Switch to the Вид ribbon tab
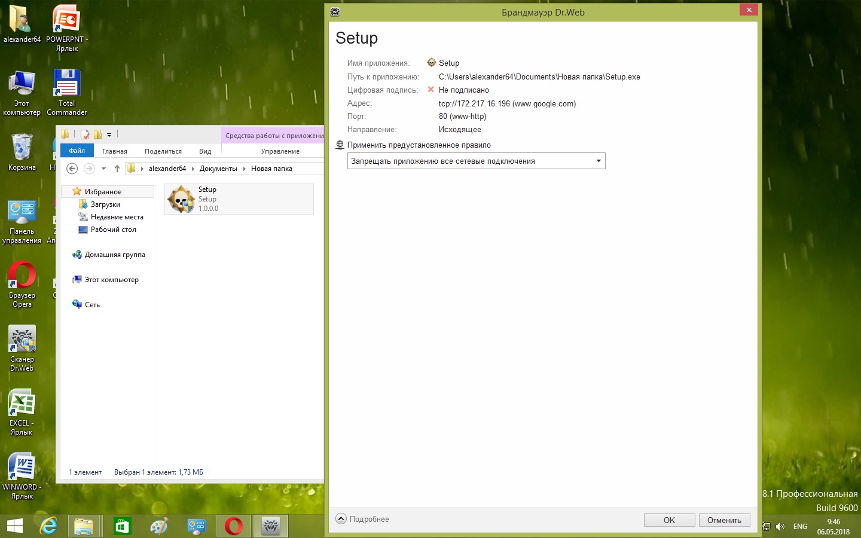Image resolution: width=861 pixels, height=538 pixels. 205,151
